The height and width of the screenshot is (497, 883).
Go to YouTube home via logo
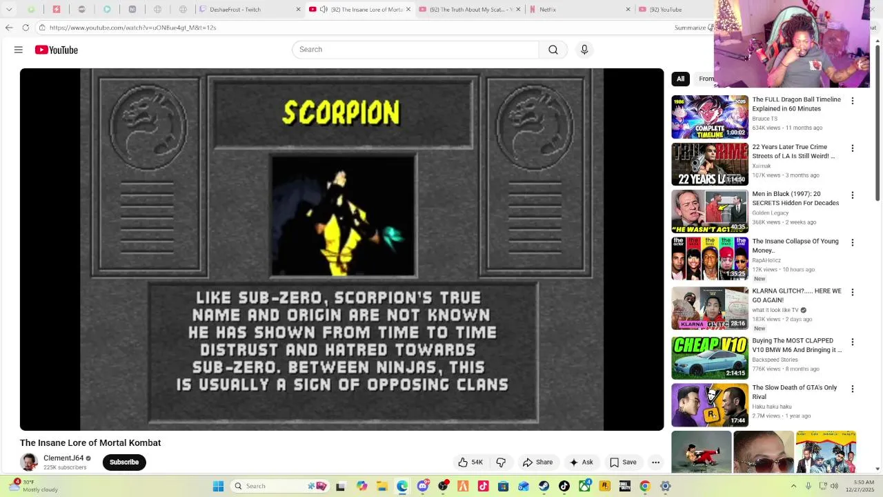coord(57,50)
